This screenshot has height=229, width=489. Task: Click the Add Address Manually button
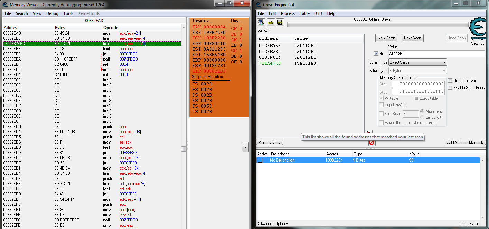465,143
